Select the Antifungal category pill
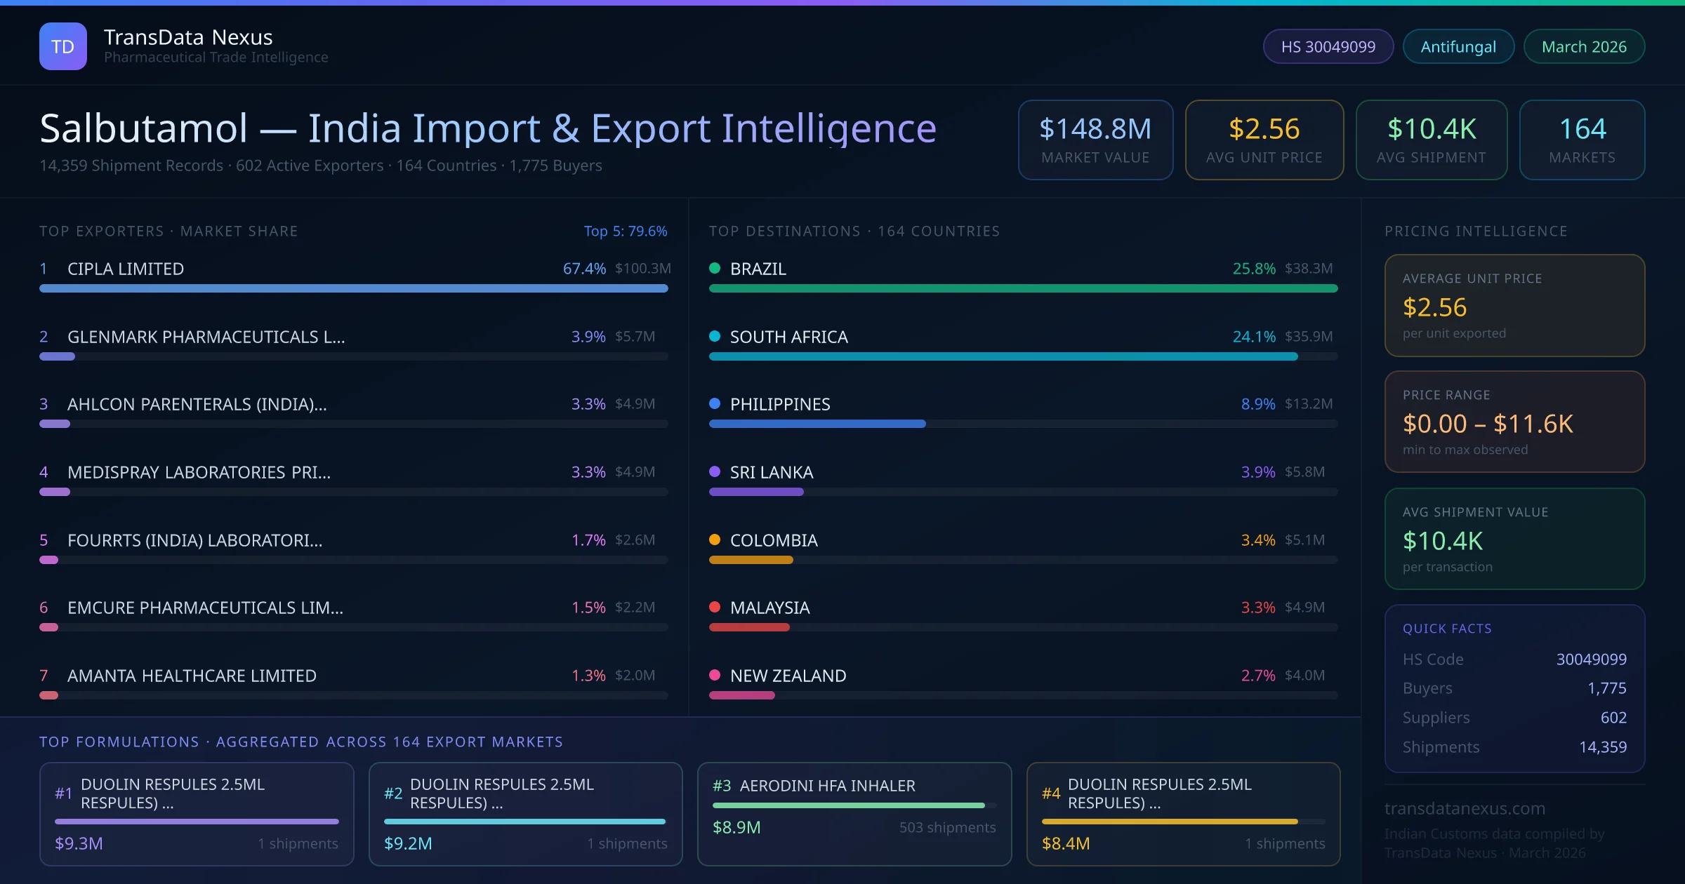1685x884 pixels. 1458,46
